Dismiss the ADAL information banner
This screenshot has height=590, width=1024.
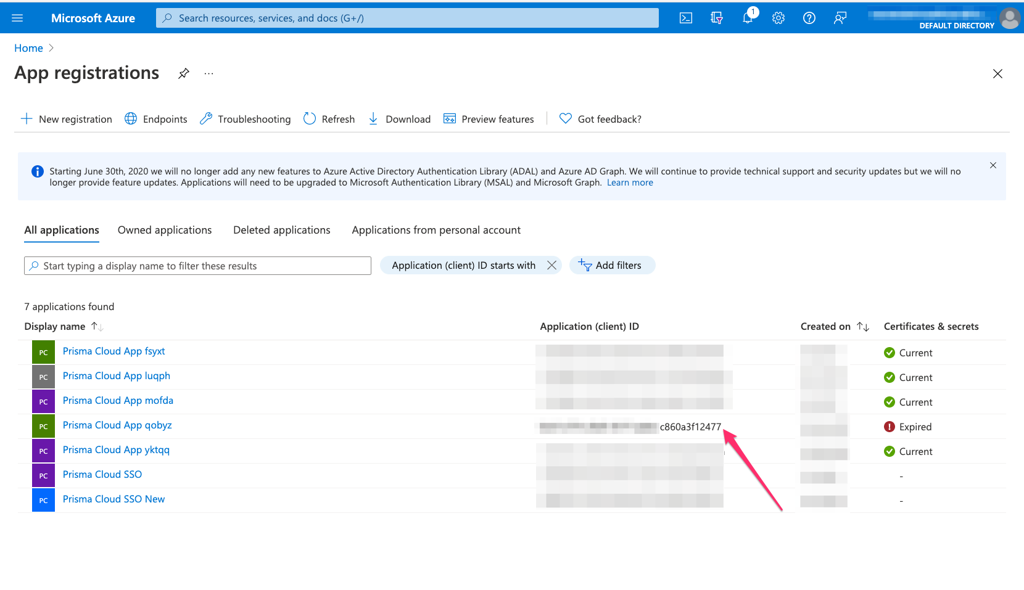point(993,165)
